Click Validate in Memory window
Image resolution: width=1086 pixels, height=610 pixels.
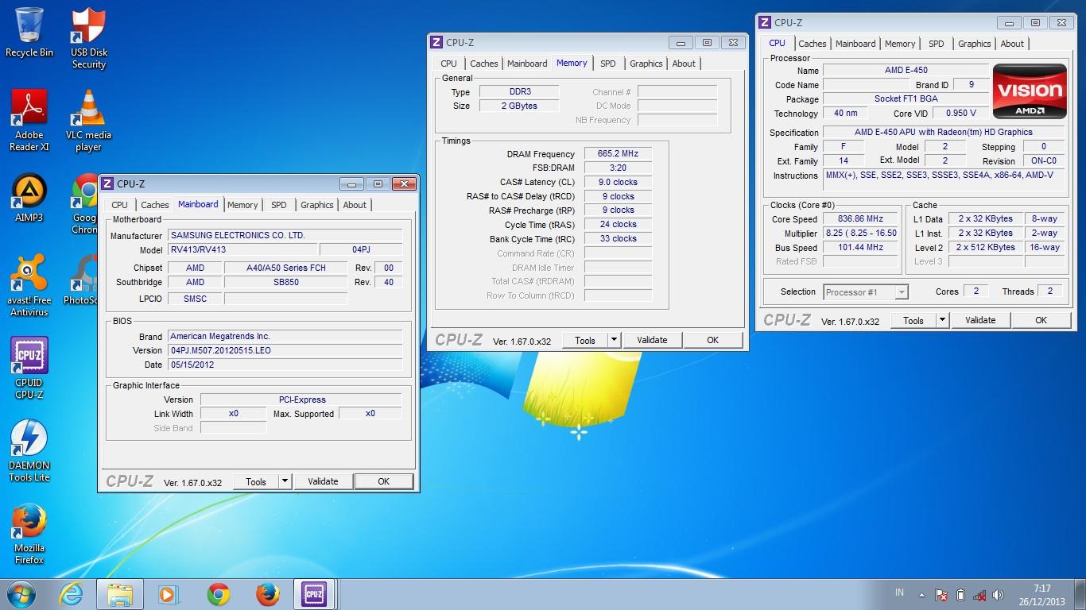pos(652,340)
